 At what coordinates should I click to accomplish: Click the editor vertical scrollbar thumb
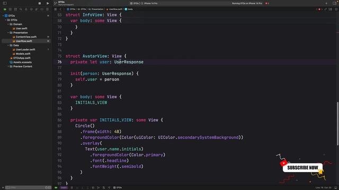(338, 124)
